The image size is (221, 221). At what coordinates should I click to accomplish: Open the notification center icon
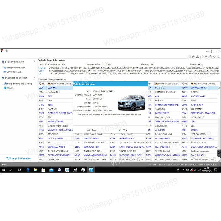(216, 170)
